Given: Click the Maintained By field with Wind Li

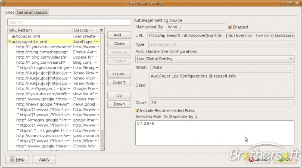Looking at the screenshot, I should point(196,27).
